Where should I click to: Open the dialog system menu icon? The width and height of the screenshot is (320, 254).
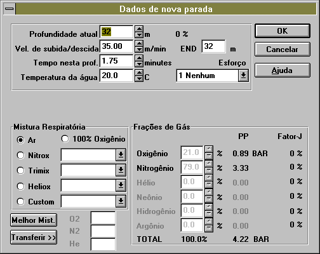pos(10,9)
